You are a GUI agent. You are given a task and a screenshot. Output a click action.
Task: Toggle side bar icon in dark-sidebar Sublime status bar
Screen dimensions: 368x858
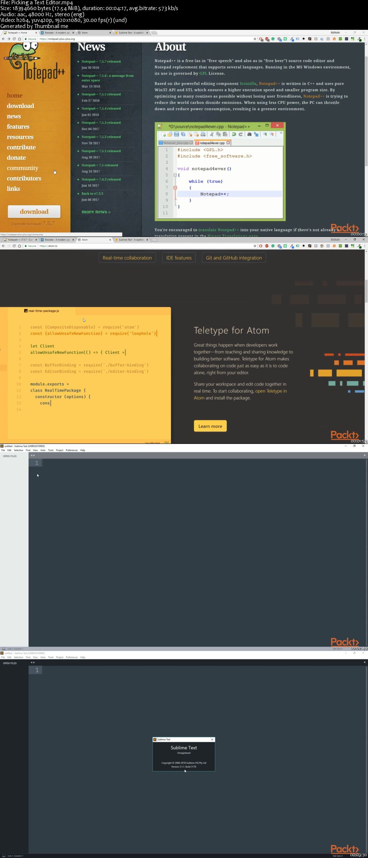pyautogui.click(x=4, y=855)
